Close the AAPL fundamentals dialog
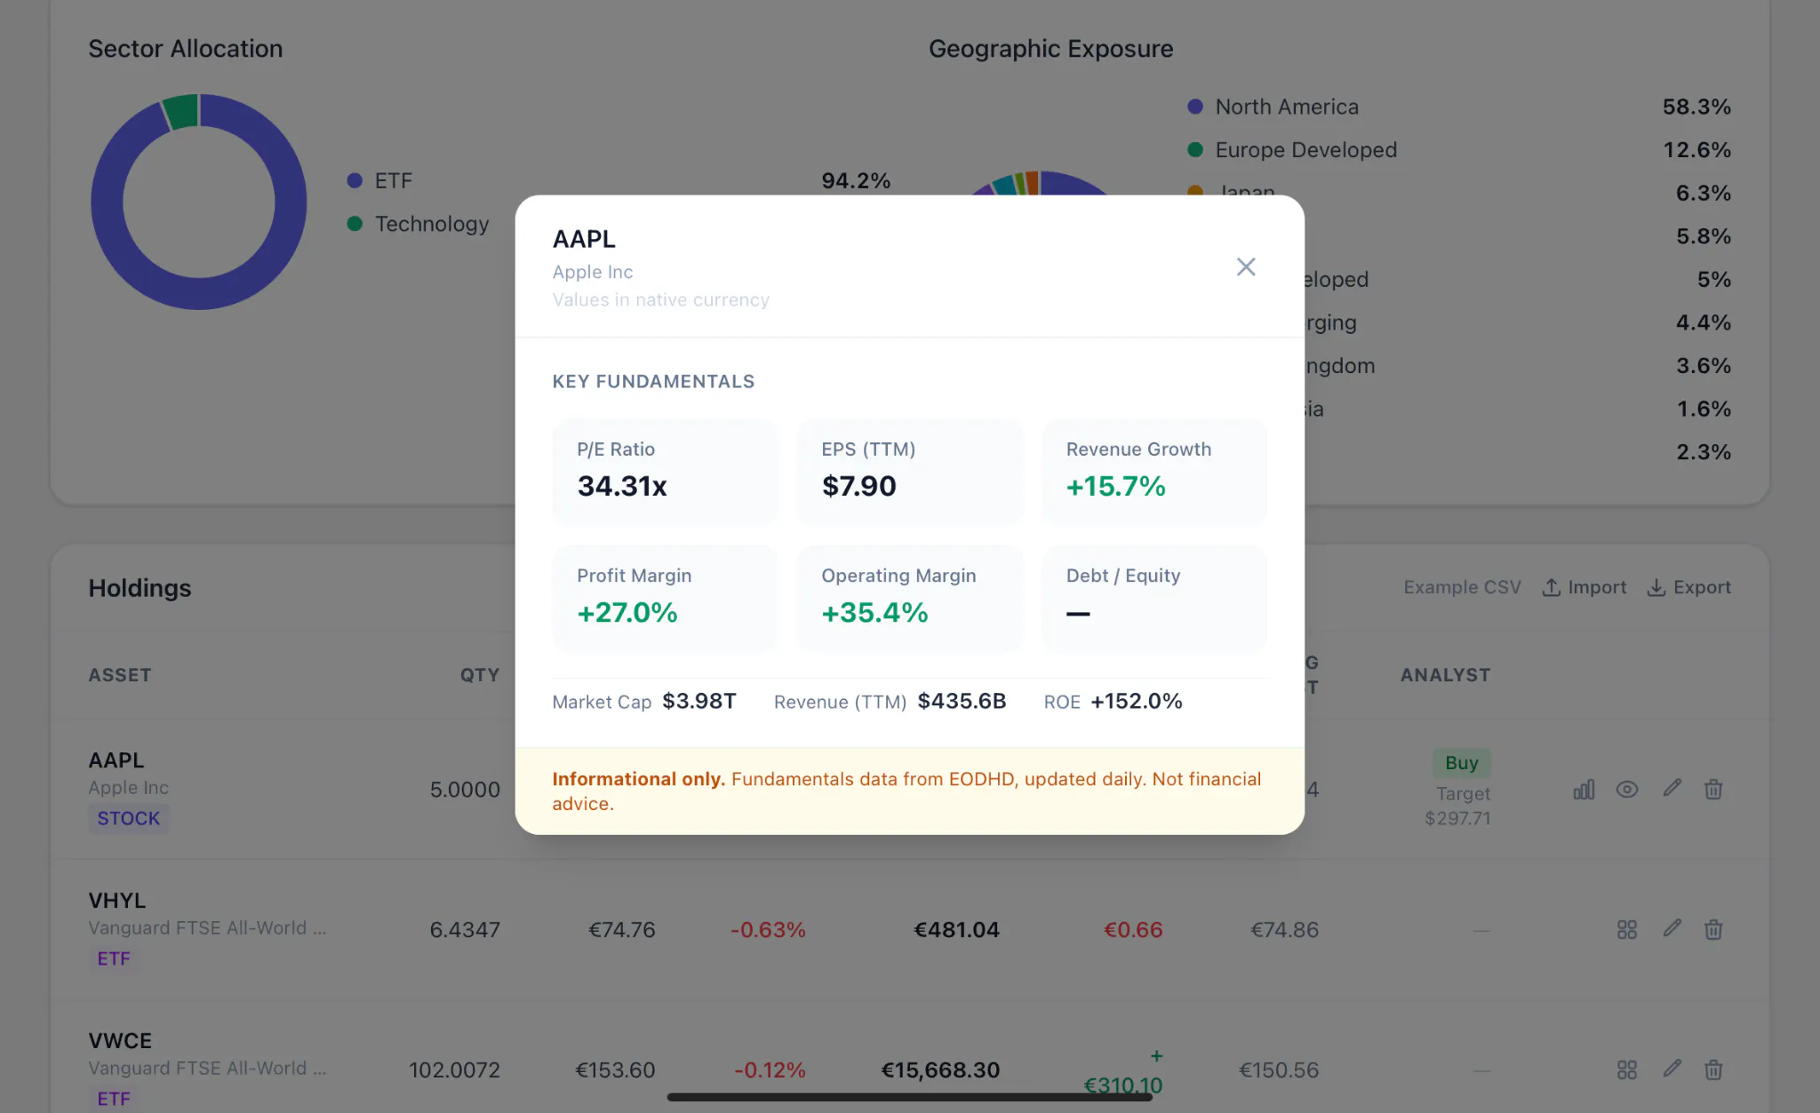Viewport: 1820px width, 1113px height. (1246, 266)
